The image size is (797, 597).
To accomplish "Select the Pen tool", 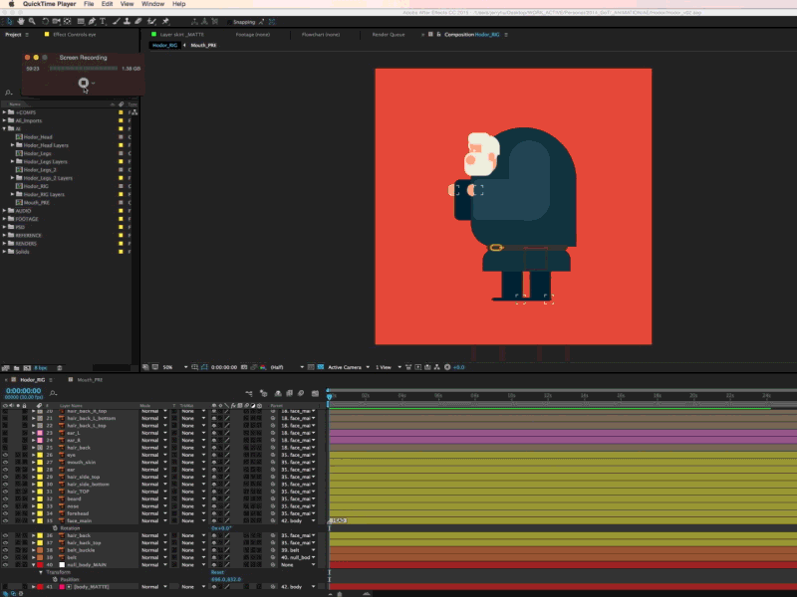I will click(92, 21).
